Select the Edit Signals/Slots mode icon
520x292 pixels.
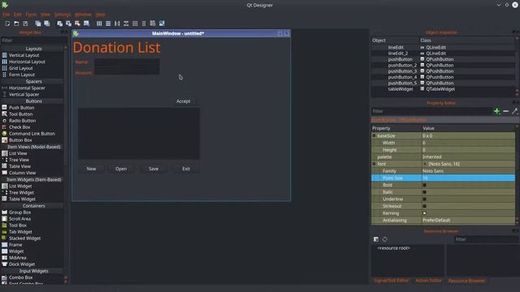(68, 24)
